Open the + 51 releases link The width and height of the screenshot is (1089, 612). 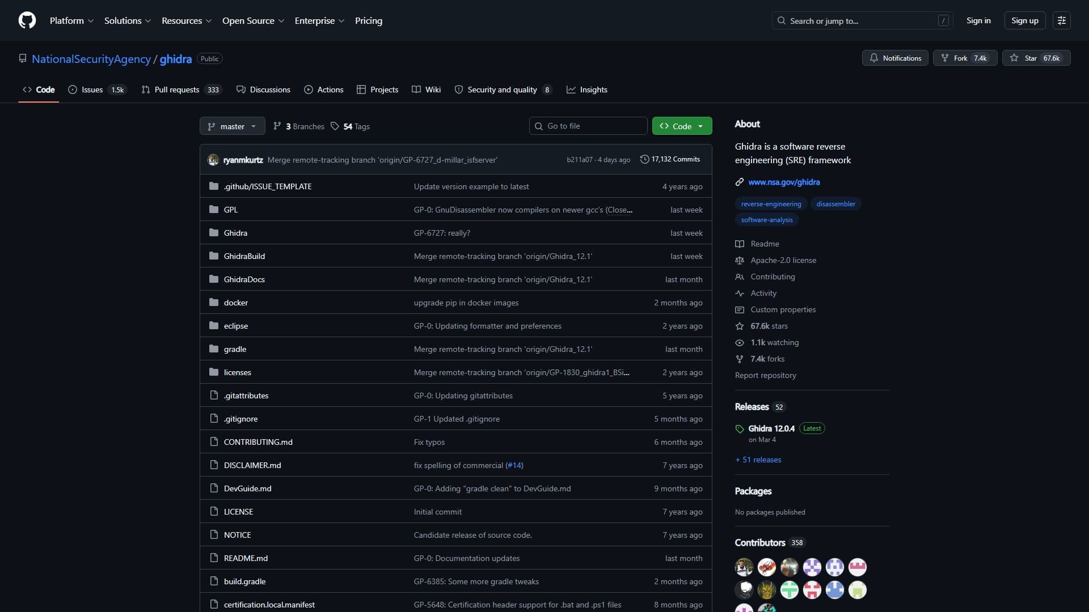coord(758,460)
